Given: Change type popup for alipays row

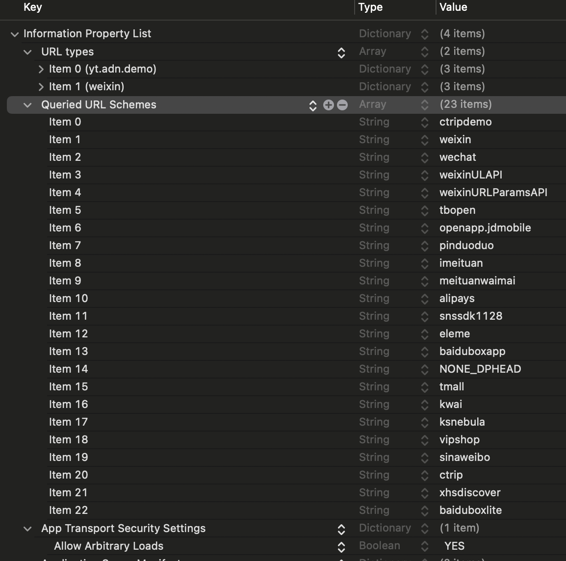Looking at the screenshot, I should point(425,299).
